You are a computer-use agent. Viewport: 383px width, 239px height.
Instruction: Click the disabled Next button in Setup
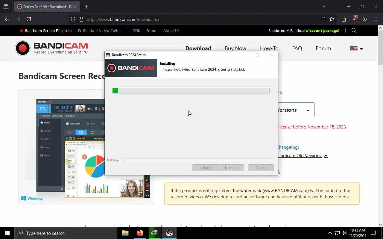coord(231,168)
